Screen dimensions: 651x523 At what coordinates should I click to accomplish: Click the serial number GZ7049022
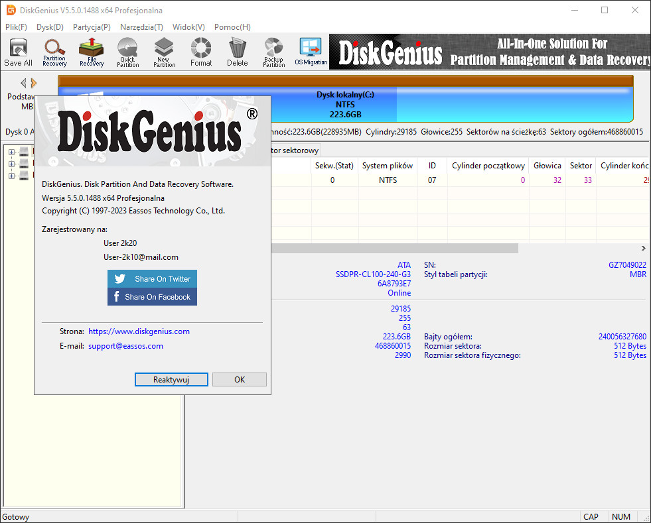627,265
